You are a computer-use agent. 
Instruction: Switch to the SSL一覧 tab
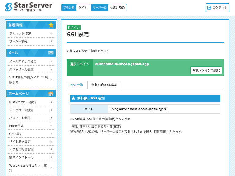77,85
